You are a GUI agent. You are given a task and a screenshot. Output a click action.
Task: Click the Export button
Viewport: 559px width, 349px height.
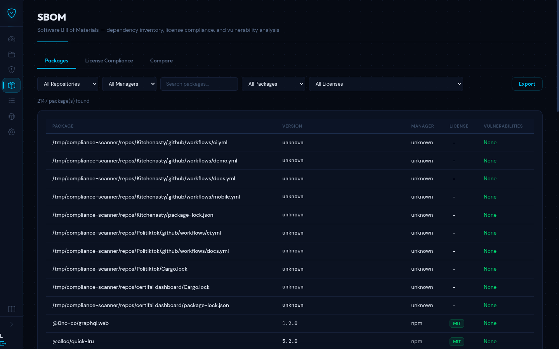pyautogui.click(x=527, y=84)
